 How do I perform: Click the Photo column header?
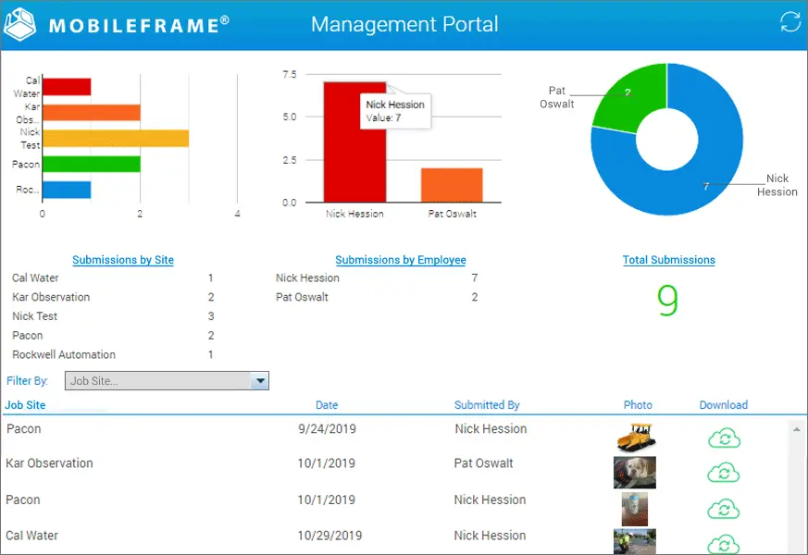click(x=638, y=405)
